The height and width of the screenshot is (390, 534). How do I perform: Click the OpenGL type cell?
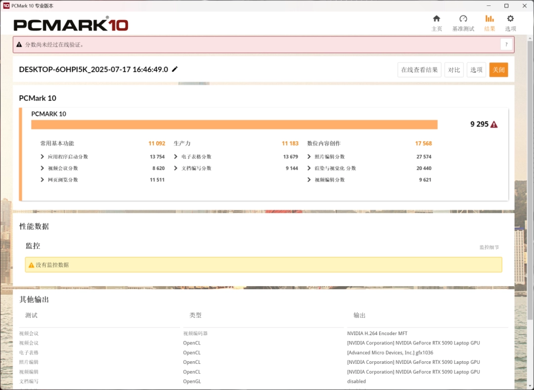[192, 382]
